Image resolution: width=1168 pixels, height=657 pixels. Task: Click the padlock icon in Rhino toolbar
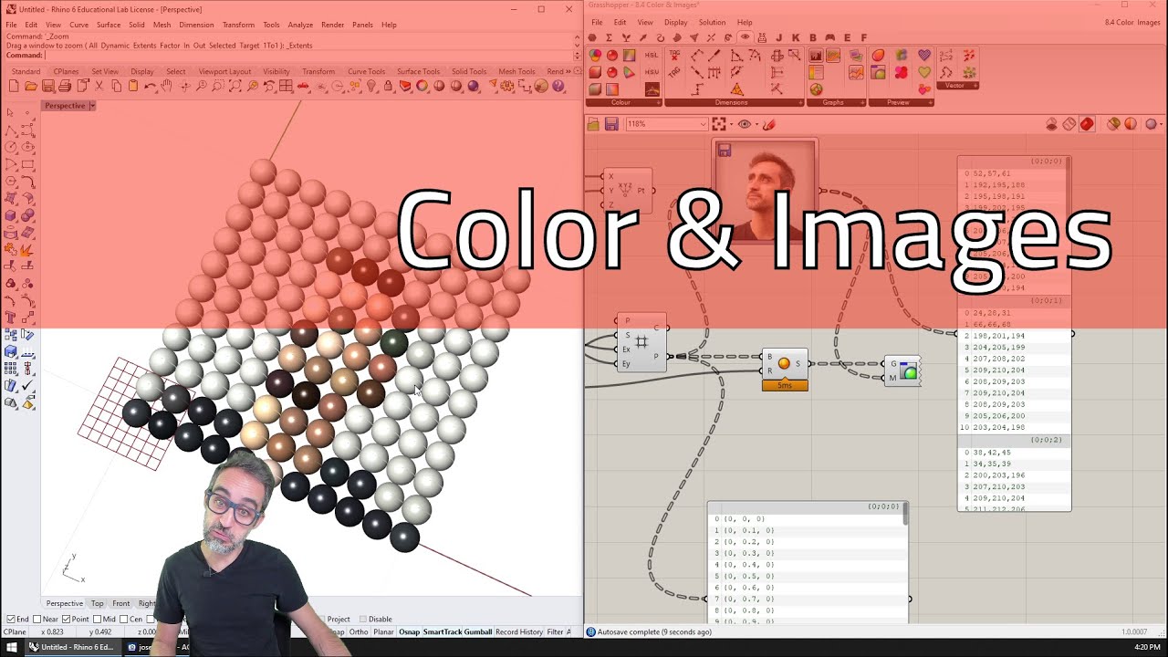point(388,86)
